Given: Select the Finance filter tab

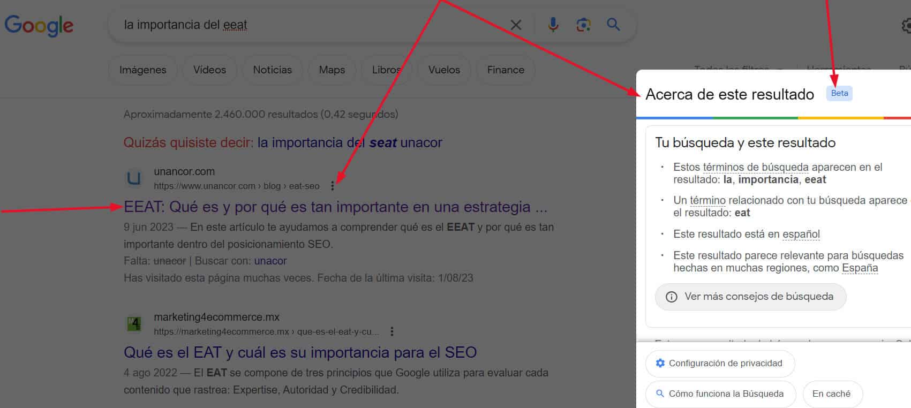Looking at the screenshot, I should tap(506, 70).
